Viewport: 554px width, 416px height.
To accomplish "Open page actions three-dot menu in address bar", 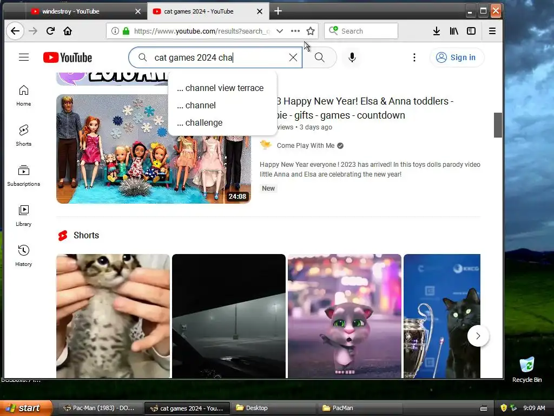I will pos(295,31).
